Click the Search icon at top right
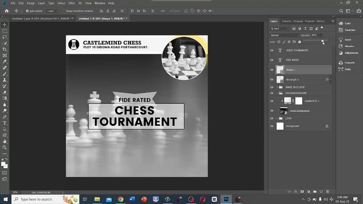The image size is (363, 204). pos(341,11)
